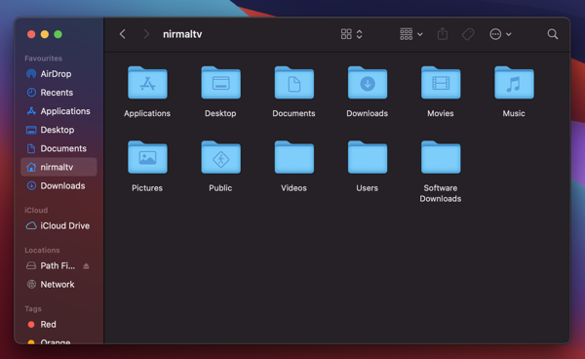Select the Software Downloads folder icon
585x359 pixels.
[x=441, y=157]
